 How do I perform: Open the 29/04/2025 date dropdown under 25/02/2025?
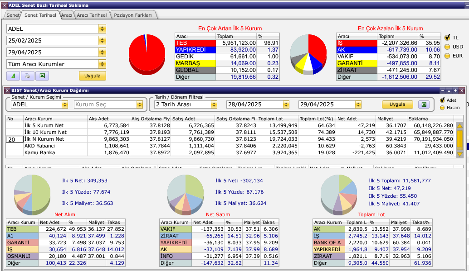(x=103, y=52)
